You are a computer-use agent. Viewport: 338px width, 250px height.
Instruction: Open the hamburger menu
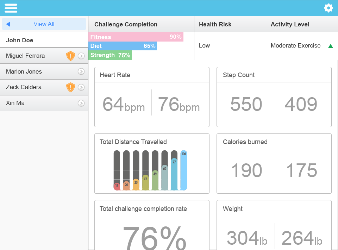(x=11, y=8)
